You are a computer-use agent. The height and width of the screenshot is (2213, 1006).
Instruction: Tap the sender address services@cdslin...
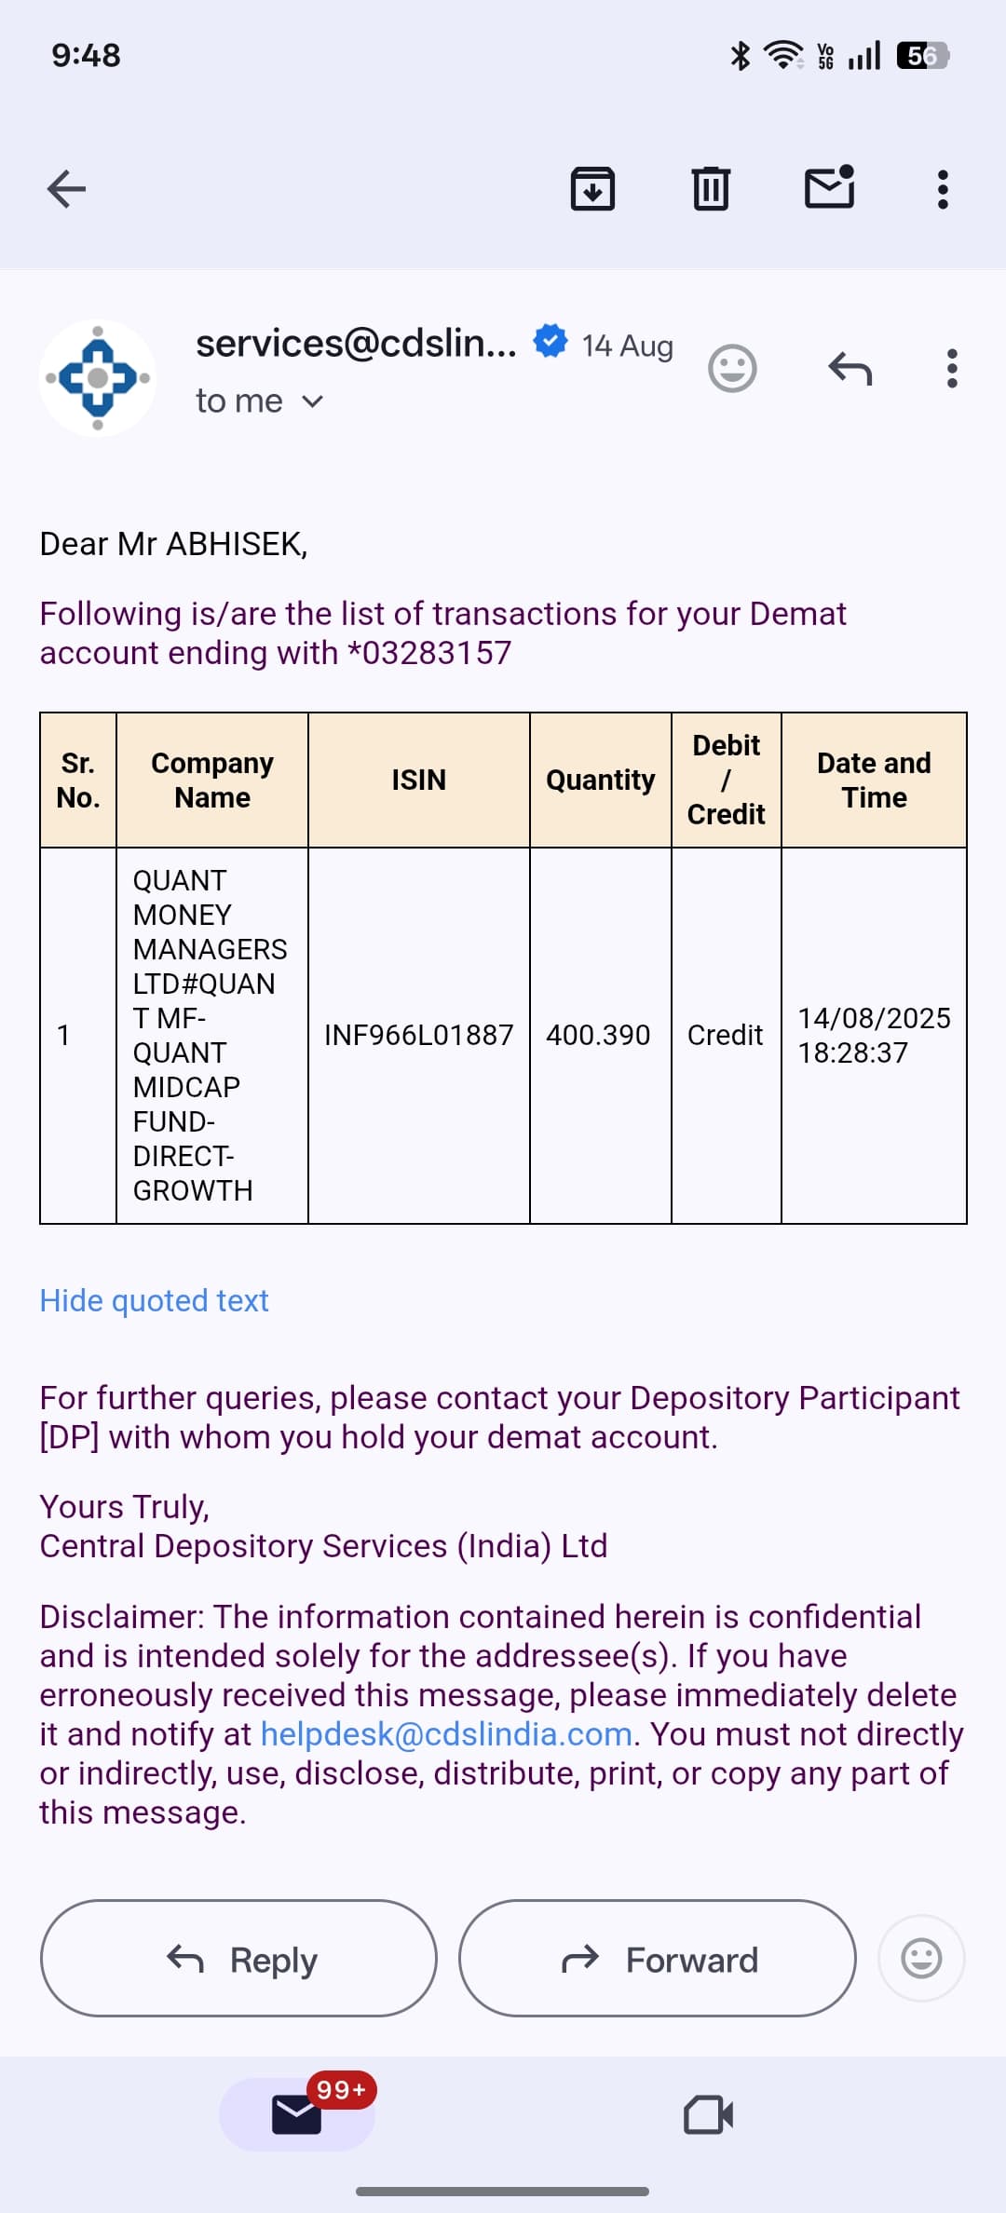point(355,344)
